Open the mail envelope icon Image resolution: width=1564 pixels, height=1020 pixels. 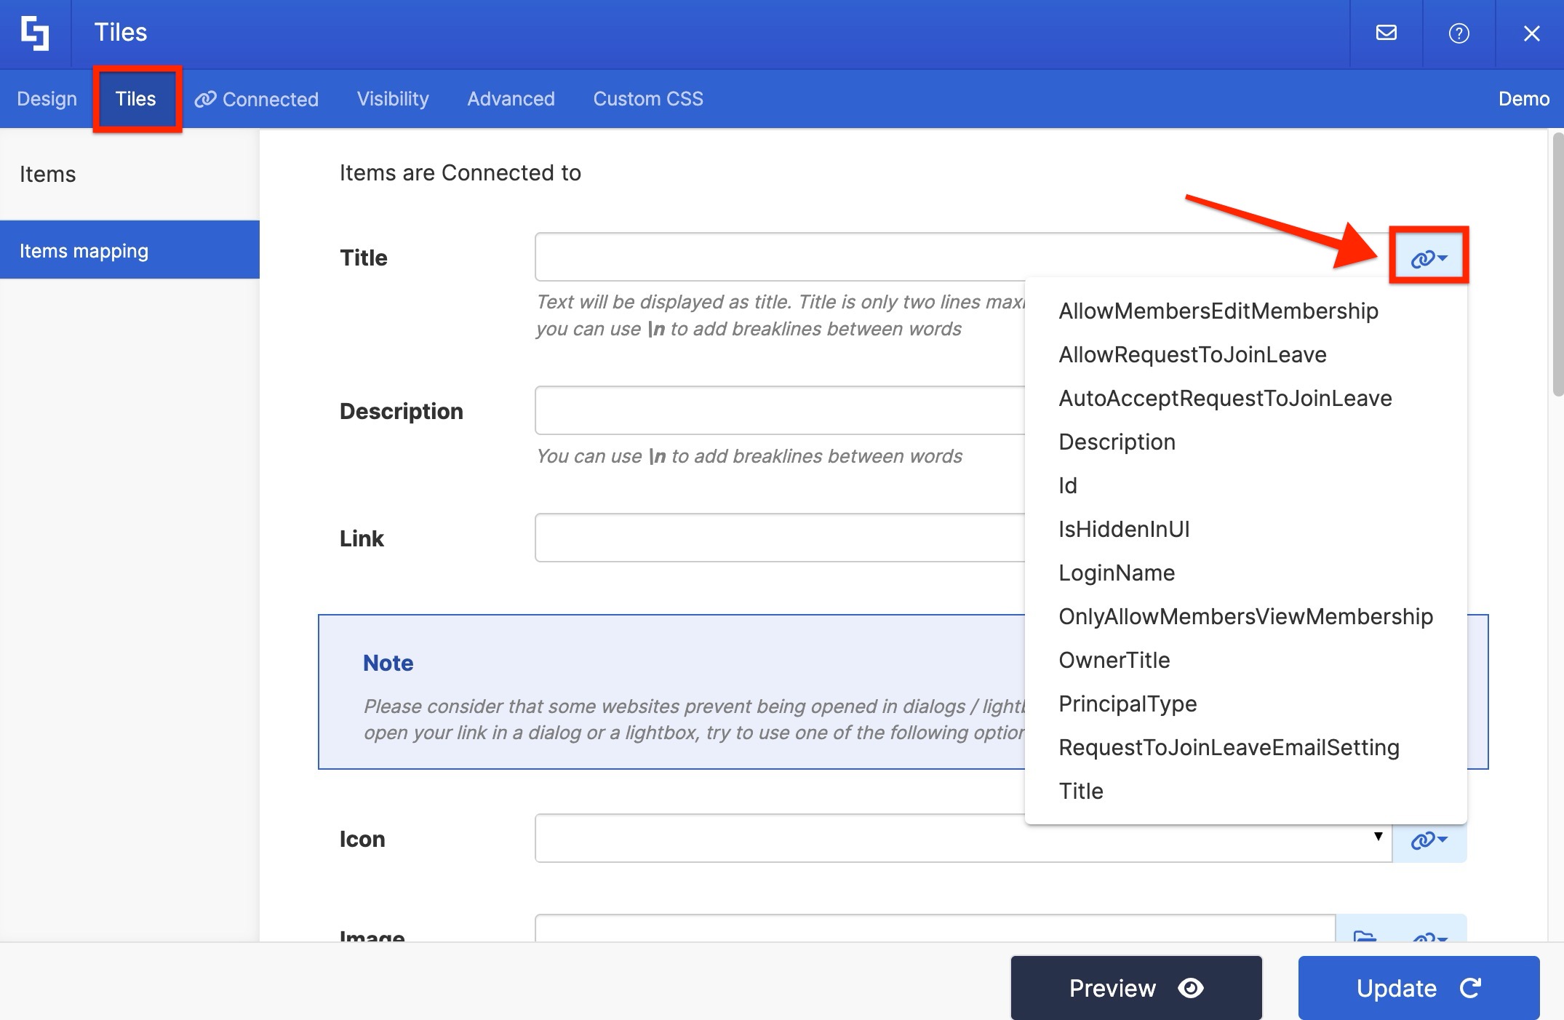1386,33
